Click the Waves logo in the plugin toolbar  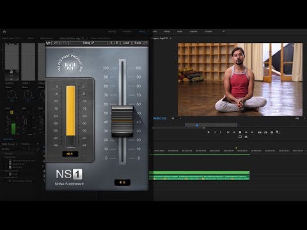click(48, 43)
